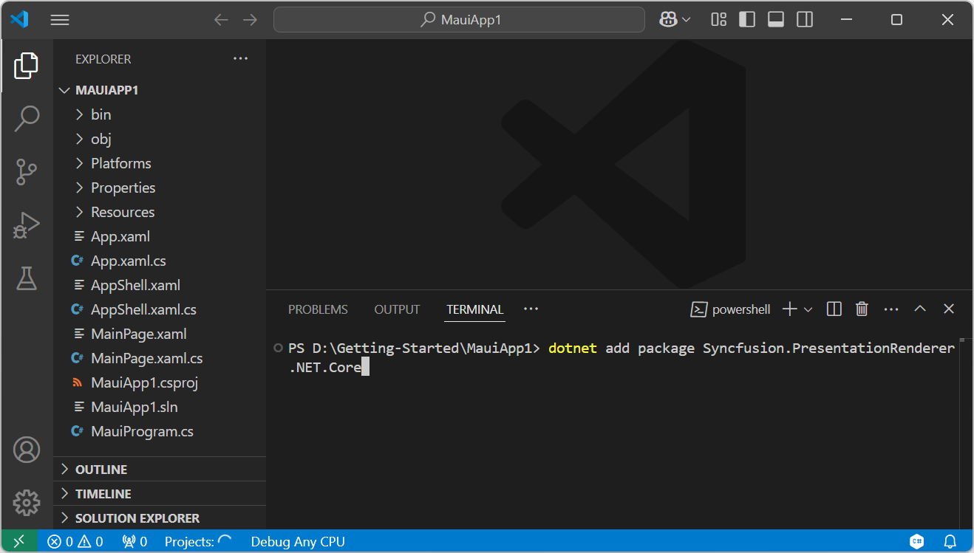The height and width of the screenshot is (553, 974).
Task: Switch to the PROBLEMS tab
Action: (318, 309)
